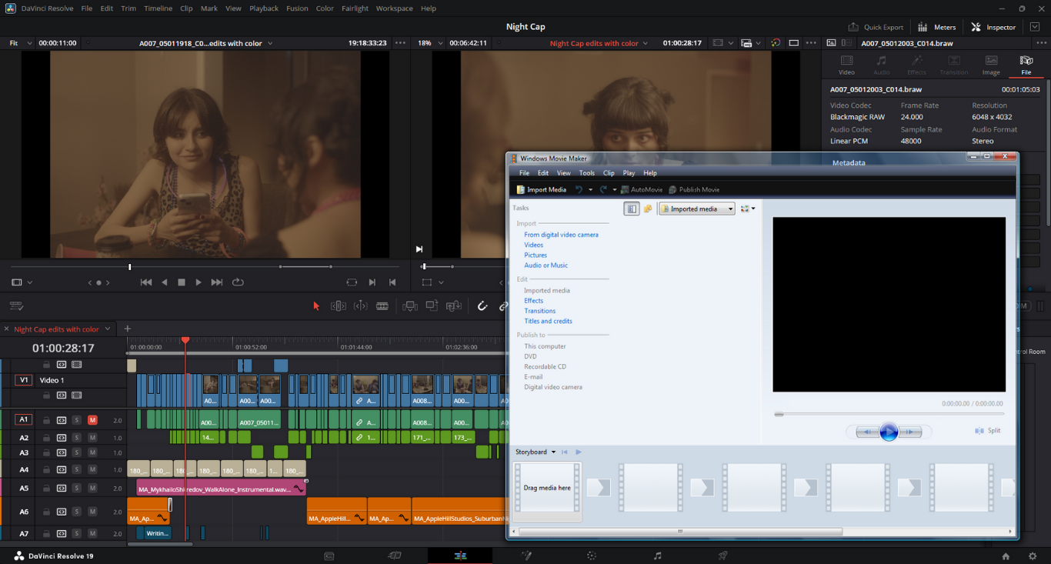This screenshot has height=564, width=1051.
Task: Click Import Media in Movie Maker
Action: coord(542,189)
